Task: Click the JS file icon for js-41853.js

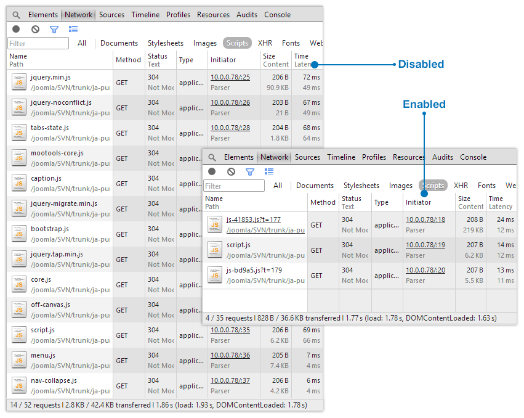Action: pyautogui.click(x=215, y=225)
